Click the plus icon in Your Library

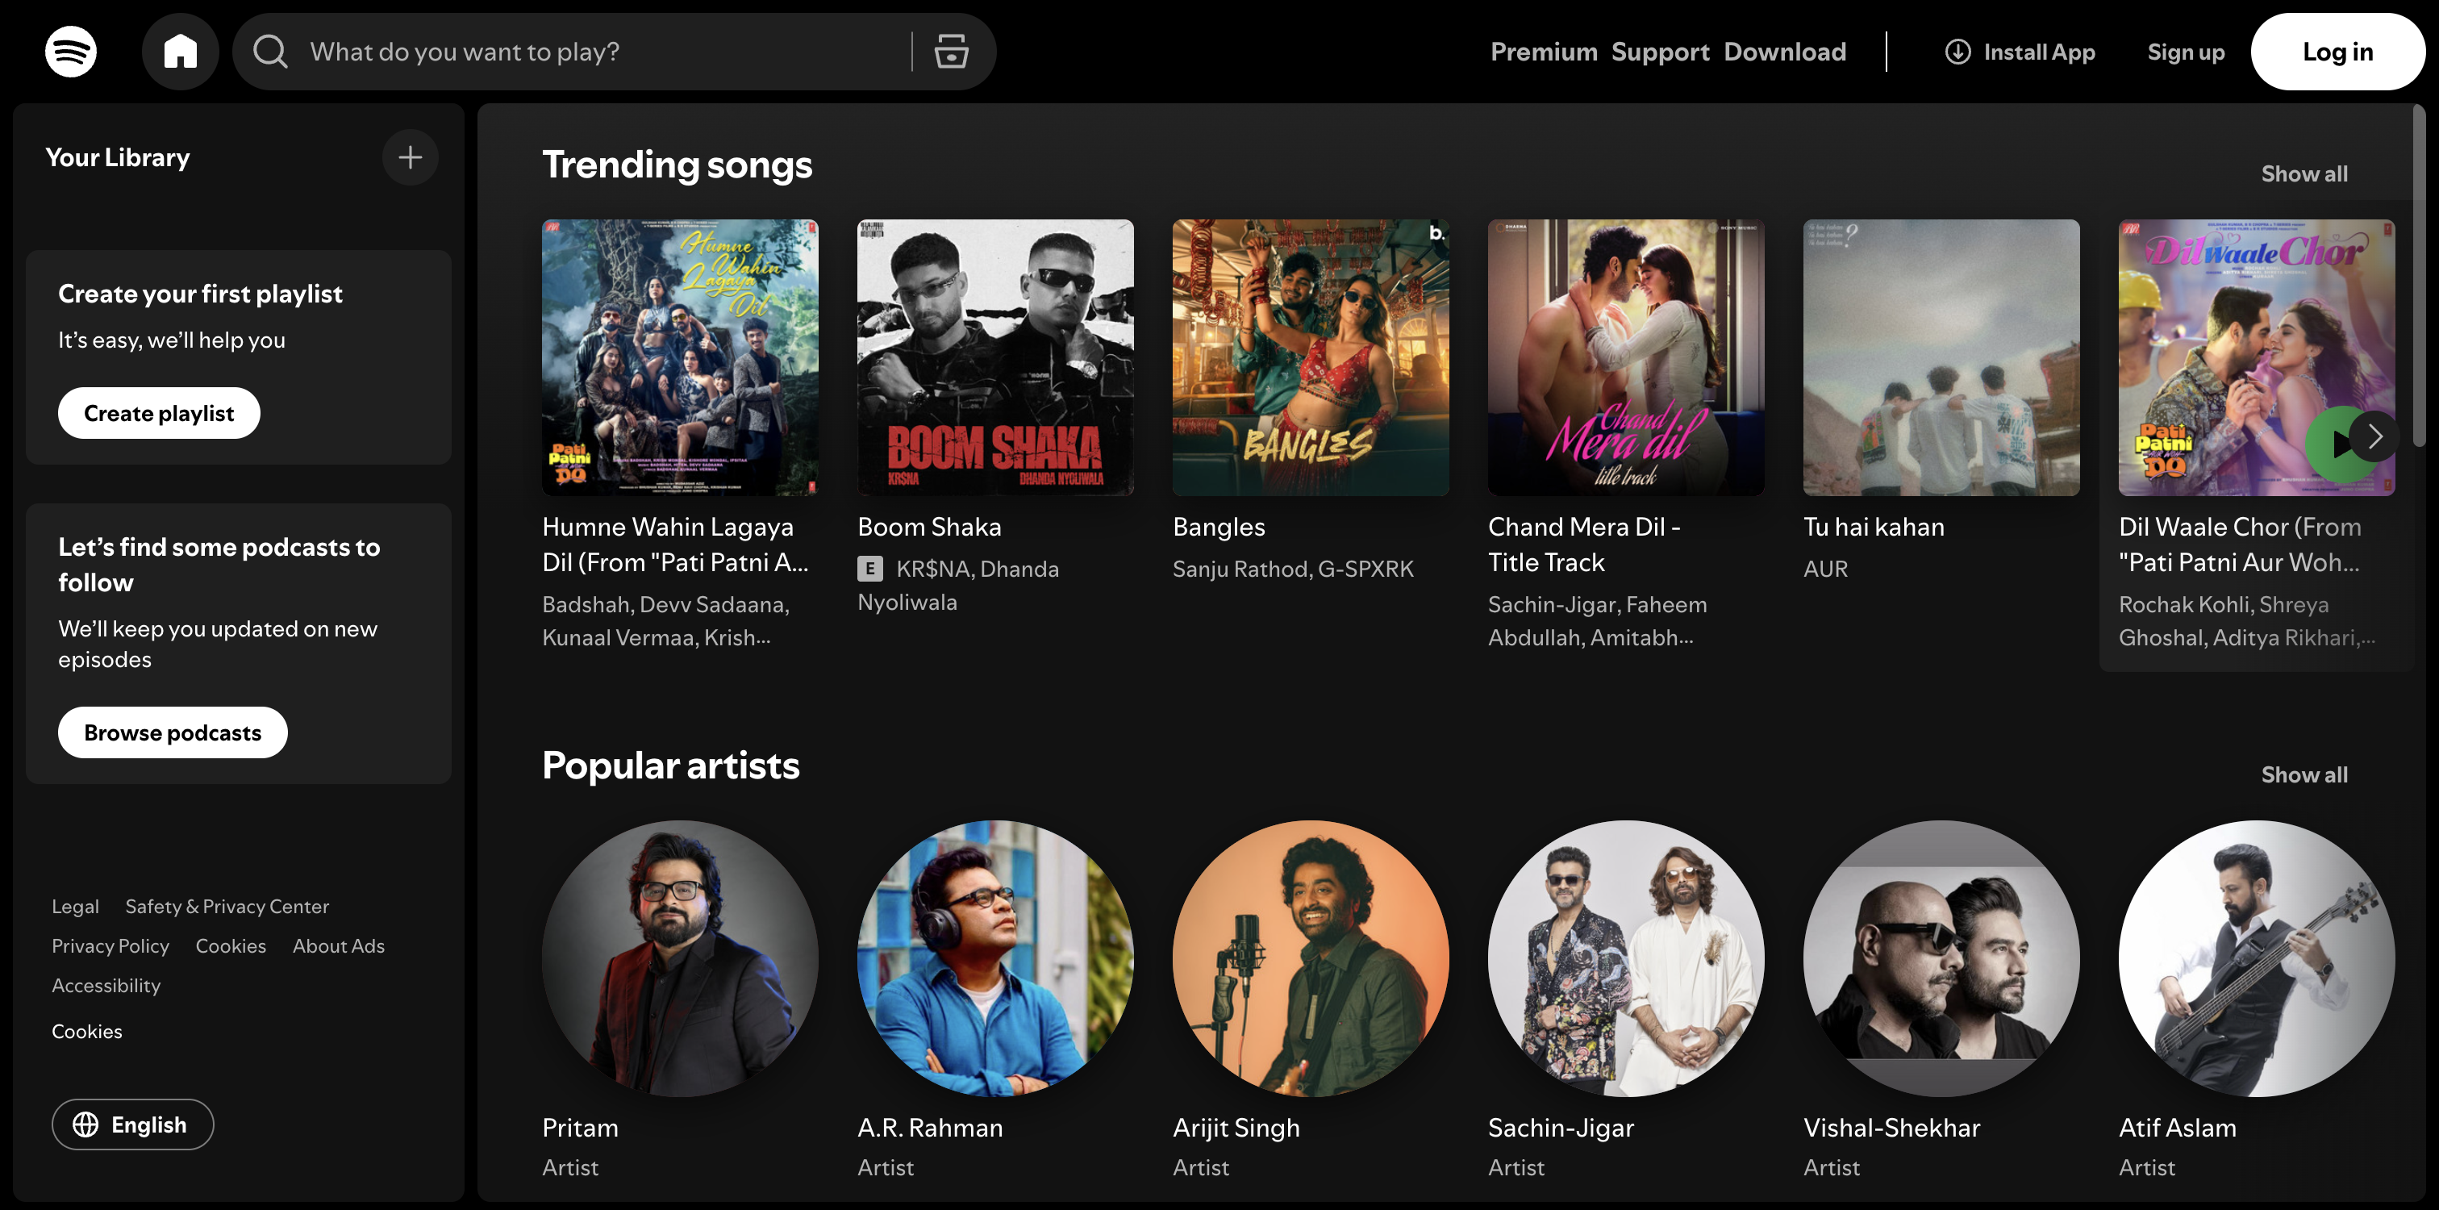click(x=410, y=157)
